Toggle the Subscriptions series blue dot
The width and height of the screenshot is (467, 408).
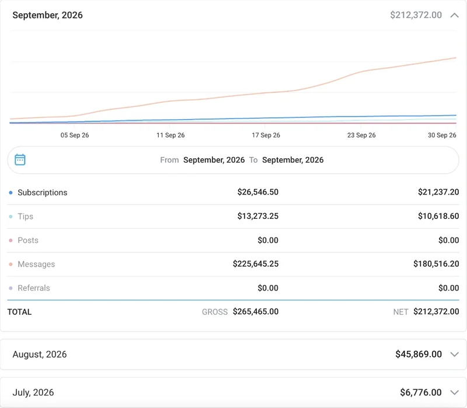click(11, 193)
